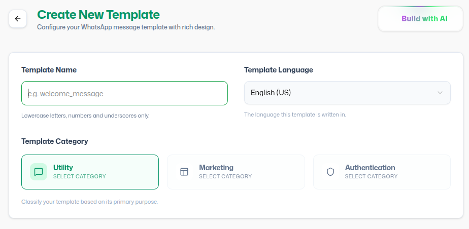The width and height of the screenshot is (469, 229).
Task: Click the back arrow button
Action: (18, 19)
